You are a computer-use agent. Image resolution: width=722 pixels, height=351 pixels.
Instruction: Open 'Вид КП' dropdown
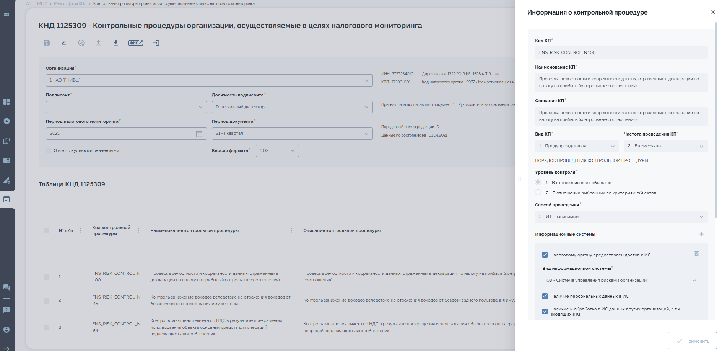pyautogui.click(x=577, y=146)
